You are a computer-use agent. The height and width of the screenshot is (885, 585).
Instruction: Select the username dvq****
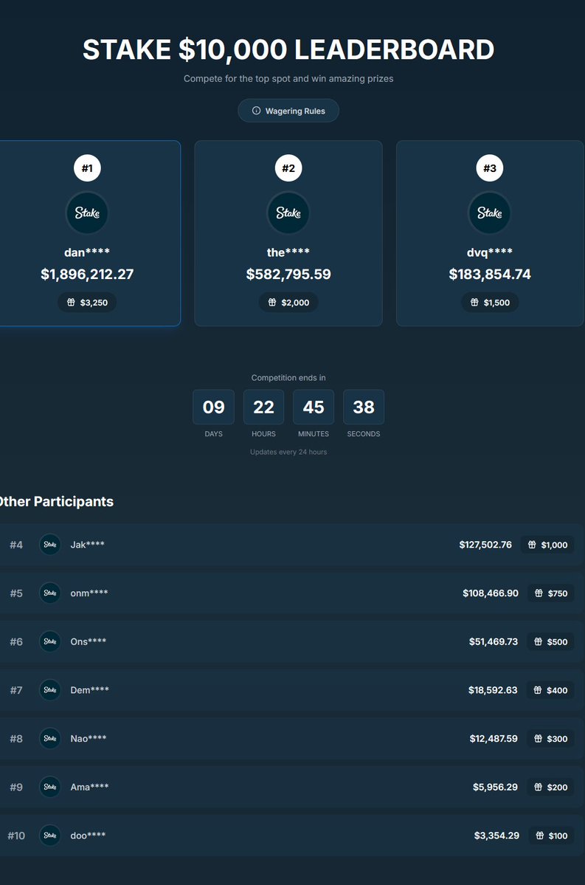point(490,252)
